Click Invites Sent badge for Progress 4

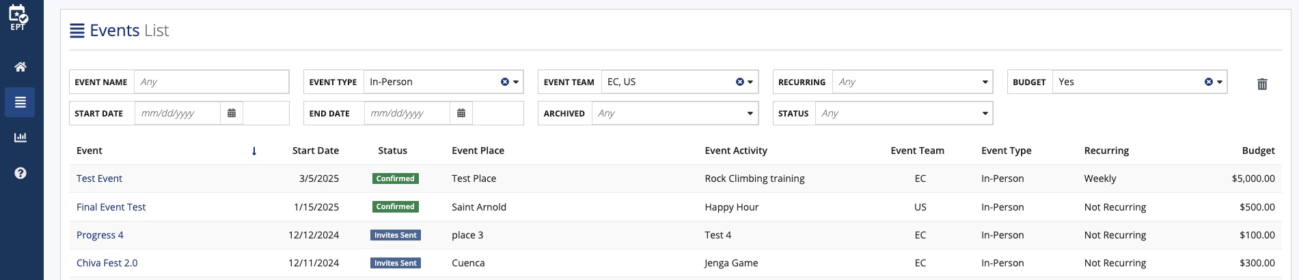tap(396, 235)
